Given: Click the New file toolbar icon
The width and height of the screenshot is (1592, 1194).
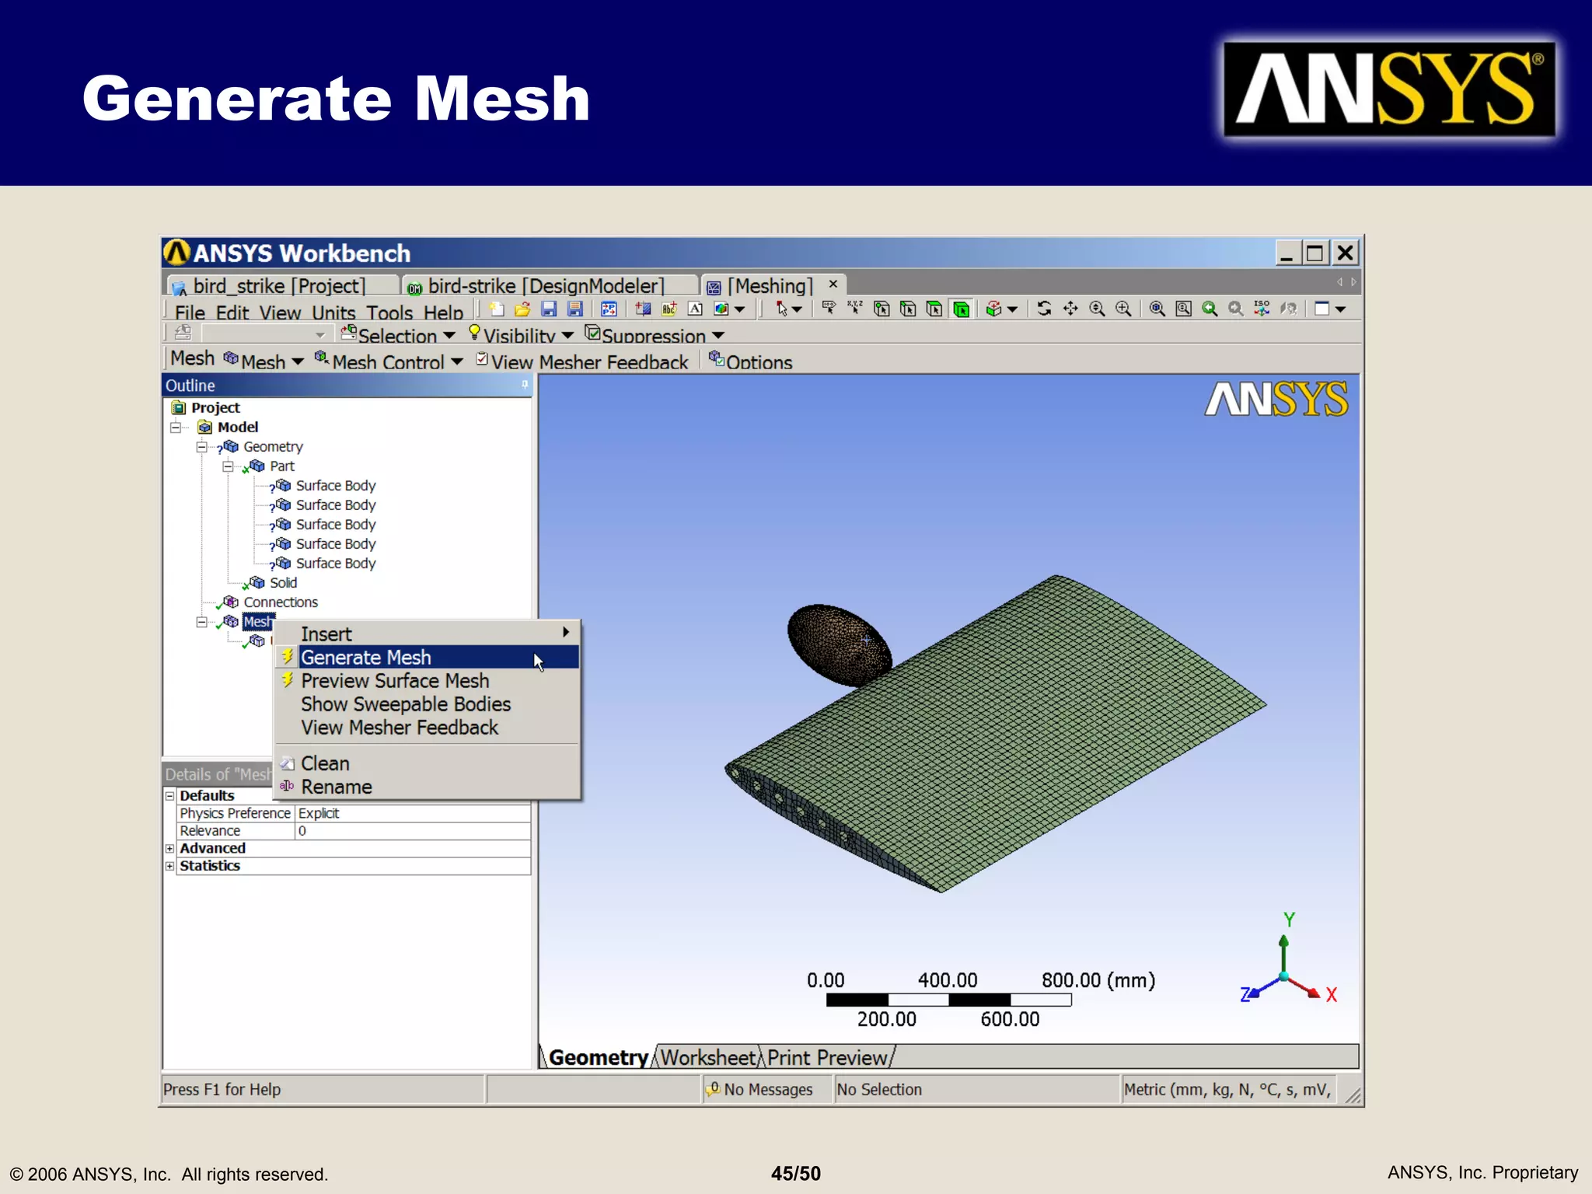Looking at the screenshot, I should point(497,309).
